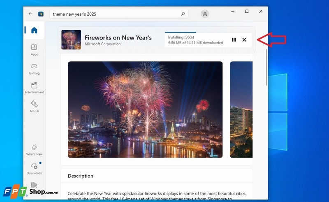Image resolution: width=329 pixels, height=202 pixels.
Task: Open the Gaming section in the sidebar
Action: pos(34,69)
